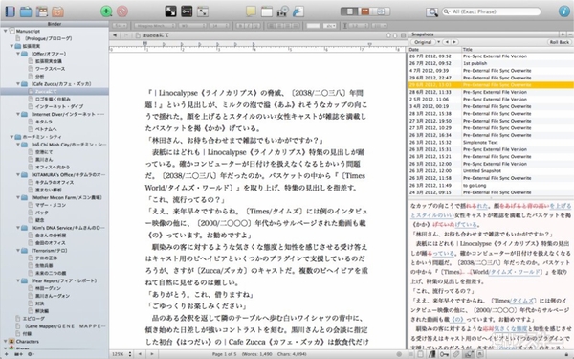This screenshot has width=574, height=359.
Task: Click the split editor icon in header
Action: tap(403, 35)
